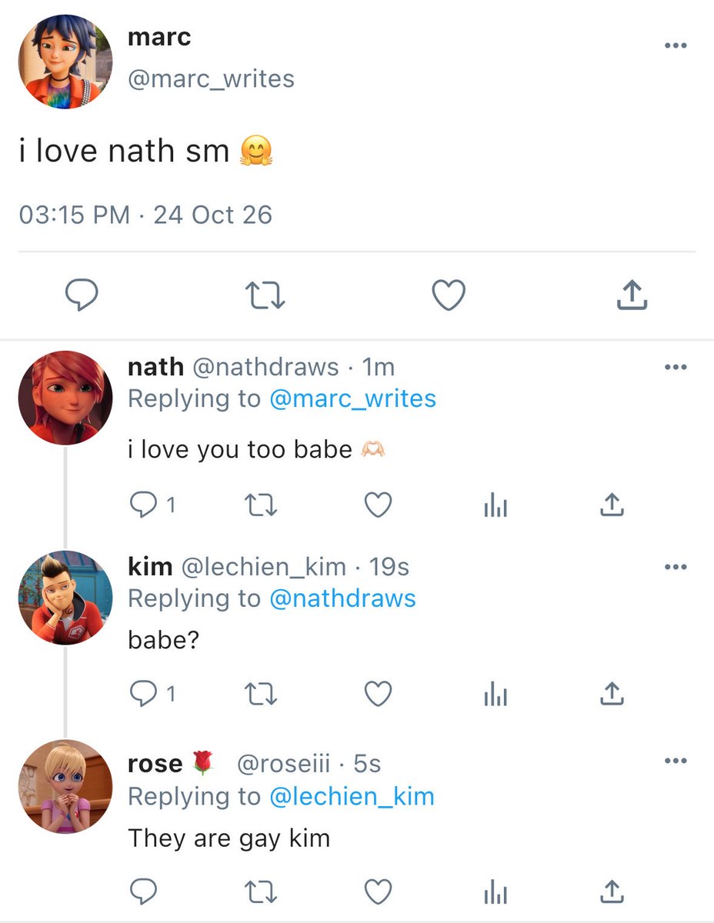The width and height of the screenshot is (714, 923).
Task: View analytics for rose's reply
Action: tap(495, 892)
